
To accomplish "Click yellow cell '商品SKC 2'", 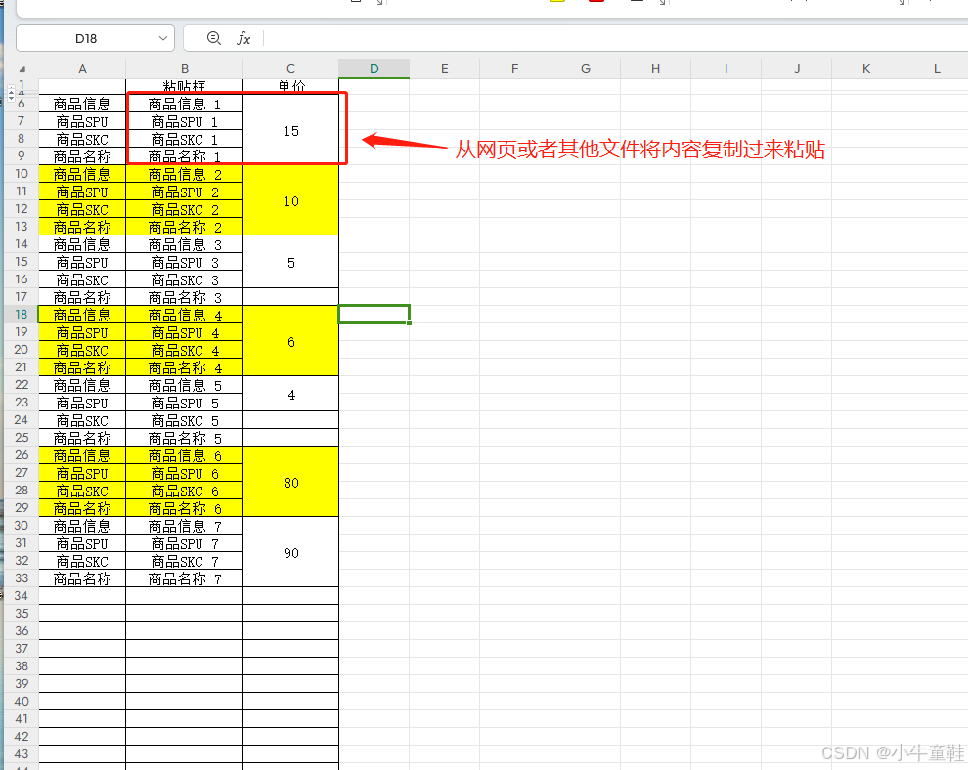I will (185, 209).
